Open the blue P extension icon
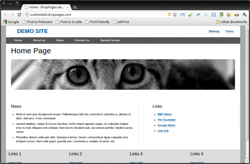The width and height of the screenshot is (250, 164). click(214, 15)
